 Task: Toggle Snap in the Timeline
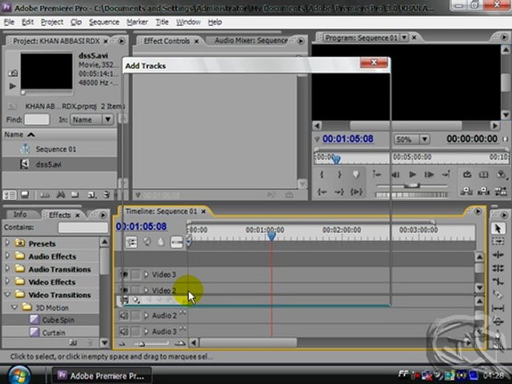131,242
